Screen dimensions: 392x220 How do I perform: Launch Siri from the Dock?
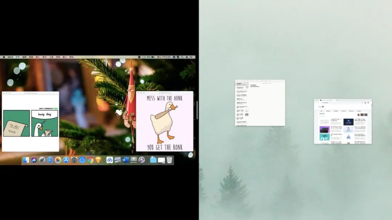click(34, 160)
